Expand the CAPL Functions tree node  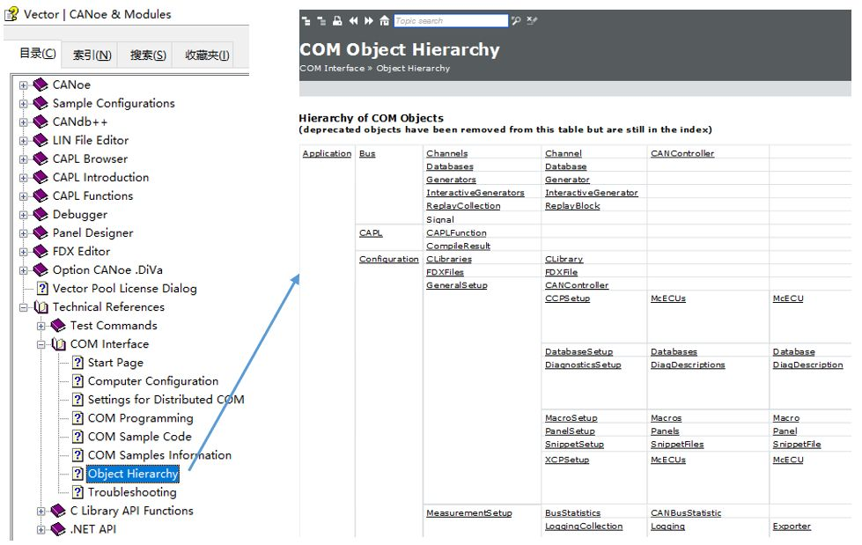[24, 196]
